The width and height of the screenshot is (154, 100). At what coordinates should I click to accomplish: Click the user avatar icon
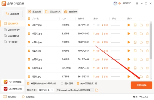pos(115,3)
